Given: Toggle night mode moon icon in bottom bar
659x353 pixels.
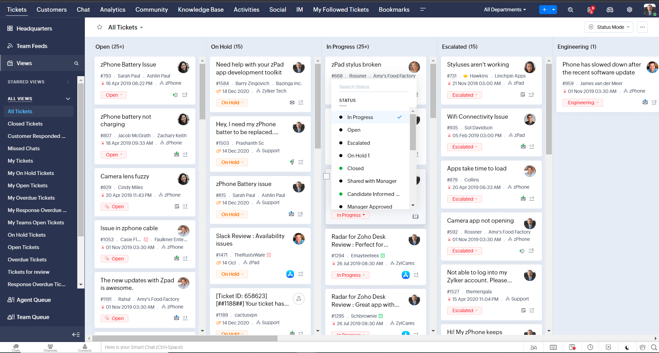Looking at the screenshot, I should [627, 347].
